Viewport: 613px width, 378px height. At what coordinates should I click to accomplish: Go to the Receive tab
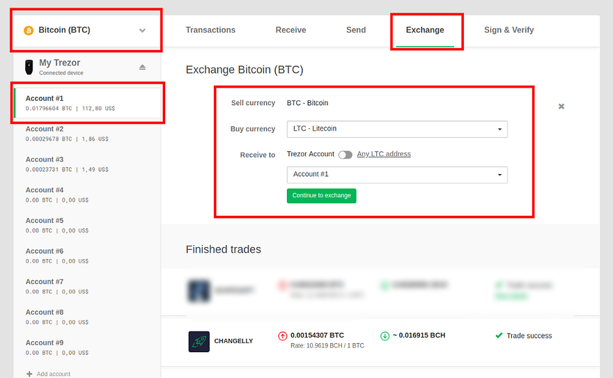tap(290, 30)
